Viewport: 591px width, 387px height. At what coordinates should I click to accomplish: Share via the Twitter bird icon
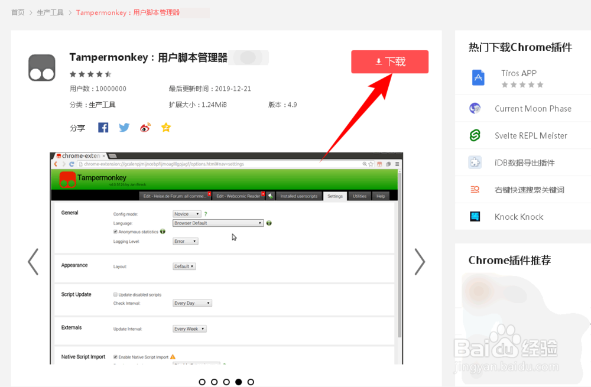tap(124, 128)
